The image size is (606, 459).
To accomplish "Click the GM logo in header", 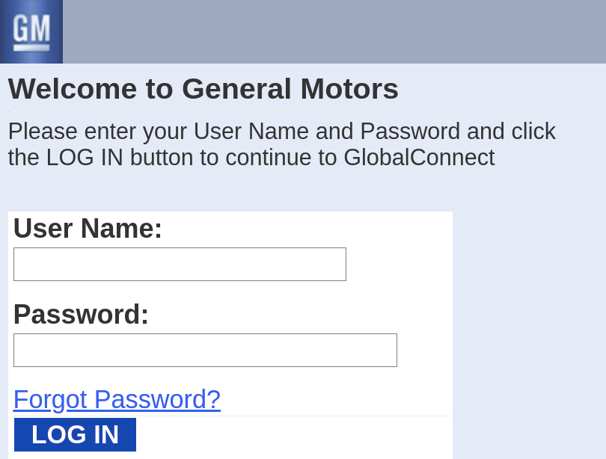I will [x=31, y=31].
